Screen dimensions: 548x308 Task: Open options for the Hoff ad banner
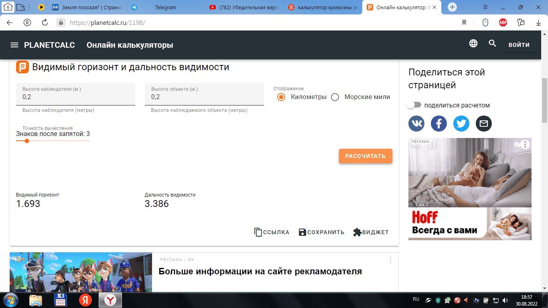click(525, 144)
